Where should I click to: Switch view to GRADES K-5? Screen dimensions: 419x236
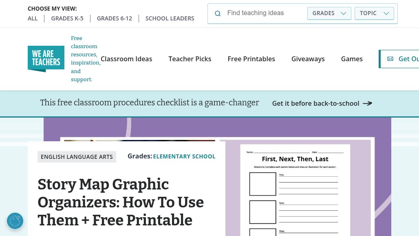(x=67, y=18)
